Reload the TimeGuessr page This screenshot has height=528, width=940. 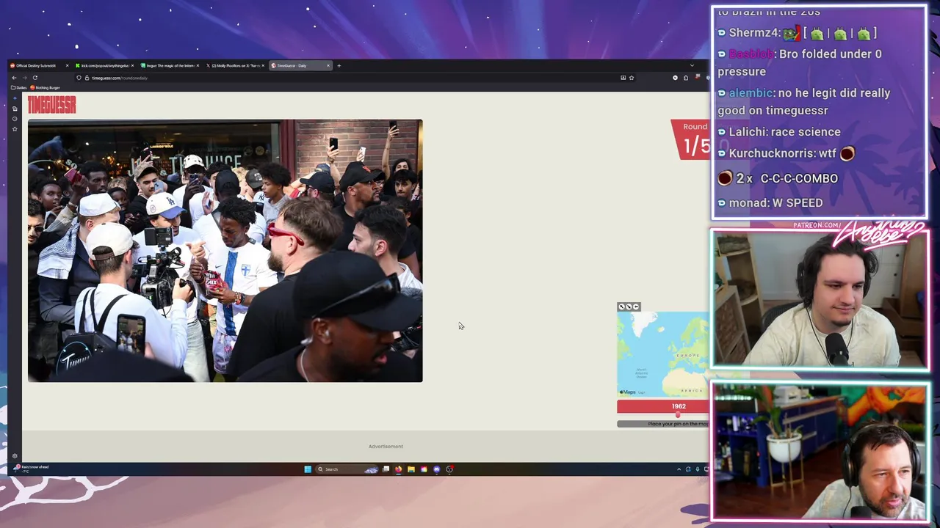pos(35,78)
